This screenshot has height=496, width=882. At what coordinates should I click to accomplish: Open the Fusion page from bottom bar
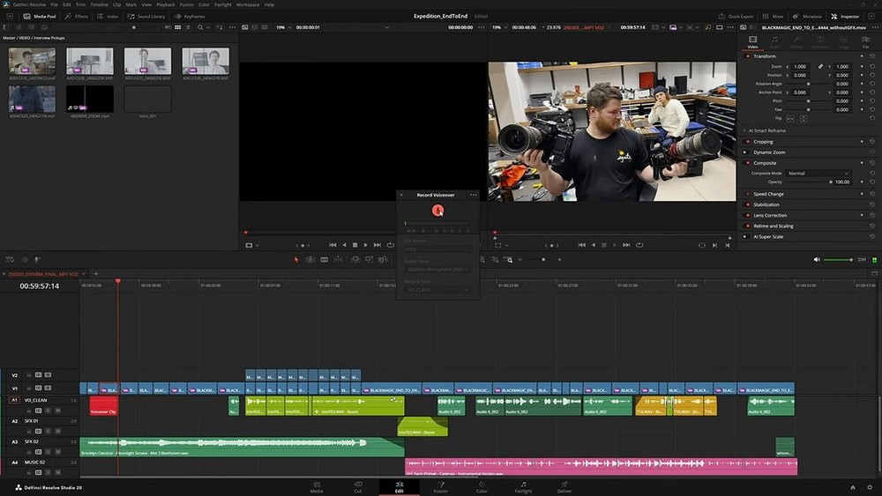pos(440,486)
